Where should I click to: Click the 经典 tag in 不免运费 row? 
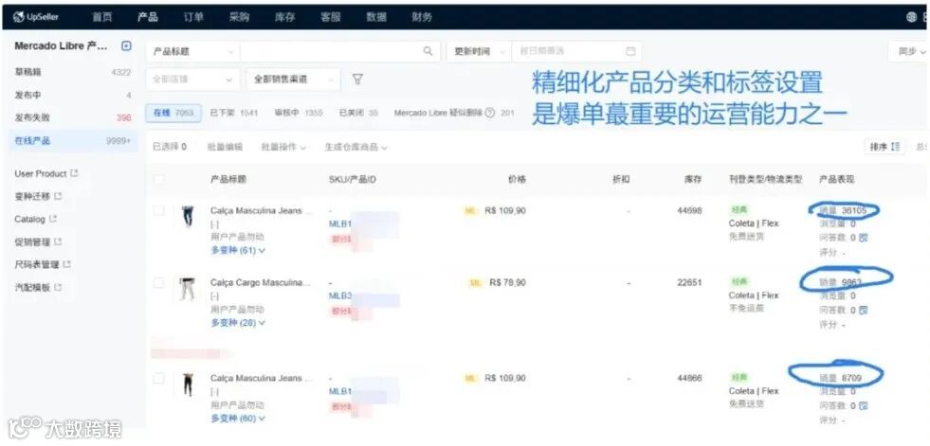pos(739,282)
